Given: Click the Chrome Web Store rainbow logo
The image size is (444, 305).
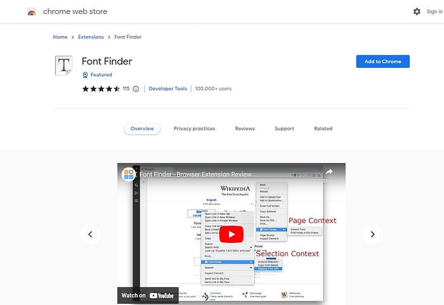Looking at the screenshot, I should [x=32, y=12].
